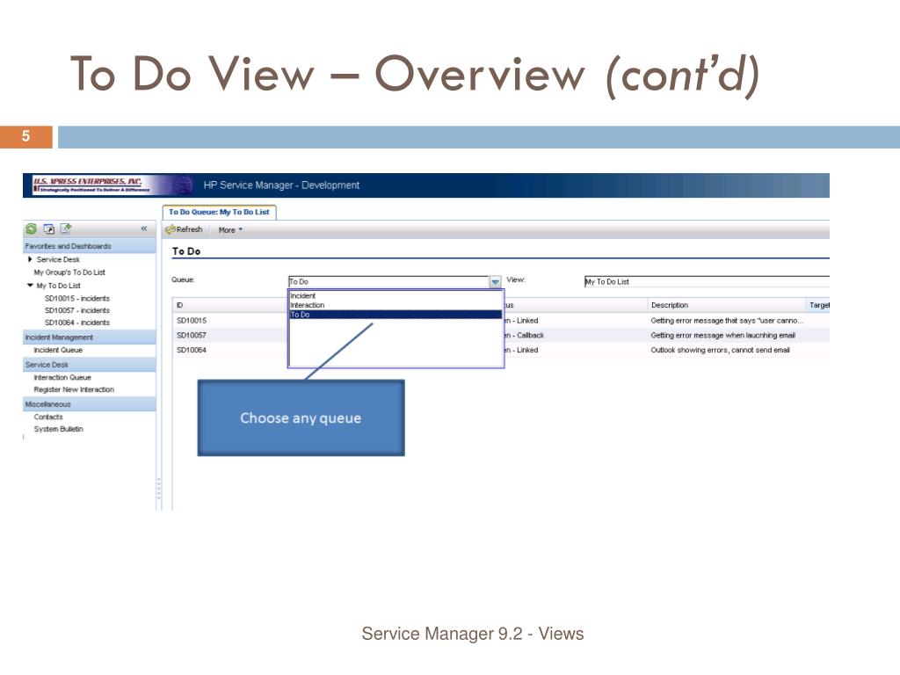This screenshot has width=900, height=675.
Task: Collapse the My To Do List tree node
Action: (30, 286)
